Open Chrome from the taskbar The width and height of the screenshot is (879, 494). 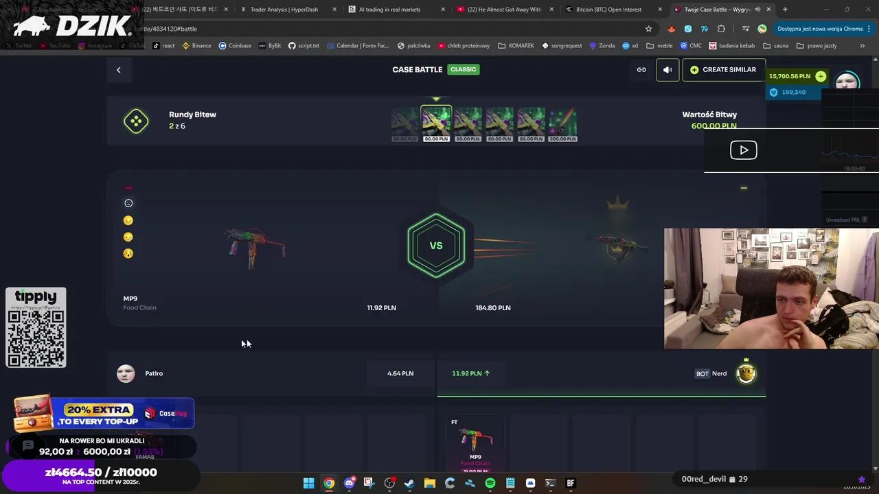(x=329, y=483)
